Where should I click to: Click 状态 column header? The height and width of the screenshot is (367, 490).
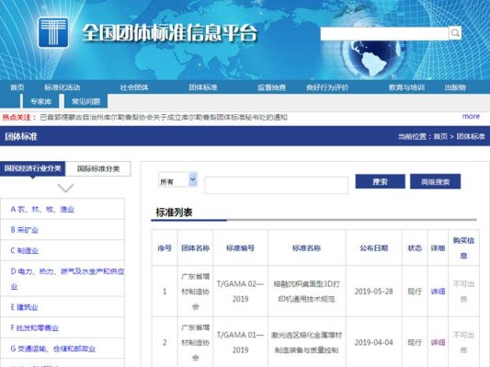tap(415, 248)
